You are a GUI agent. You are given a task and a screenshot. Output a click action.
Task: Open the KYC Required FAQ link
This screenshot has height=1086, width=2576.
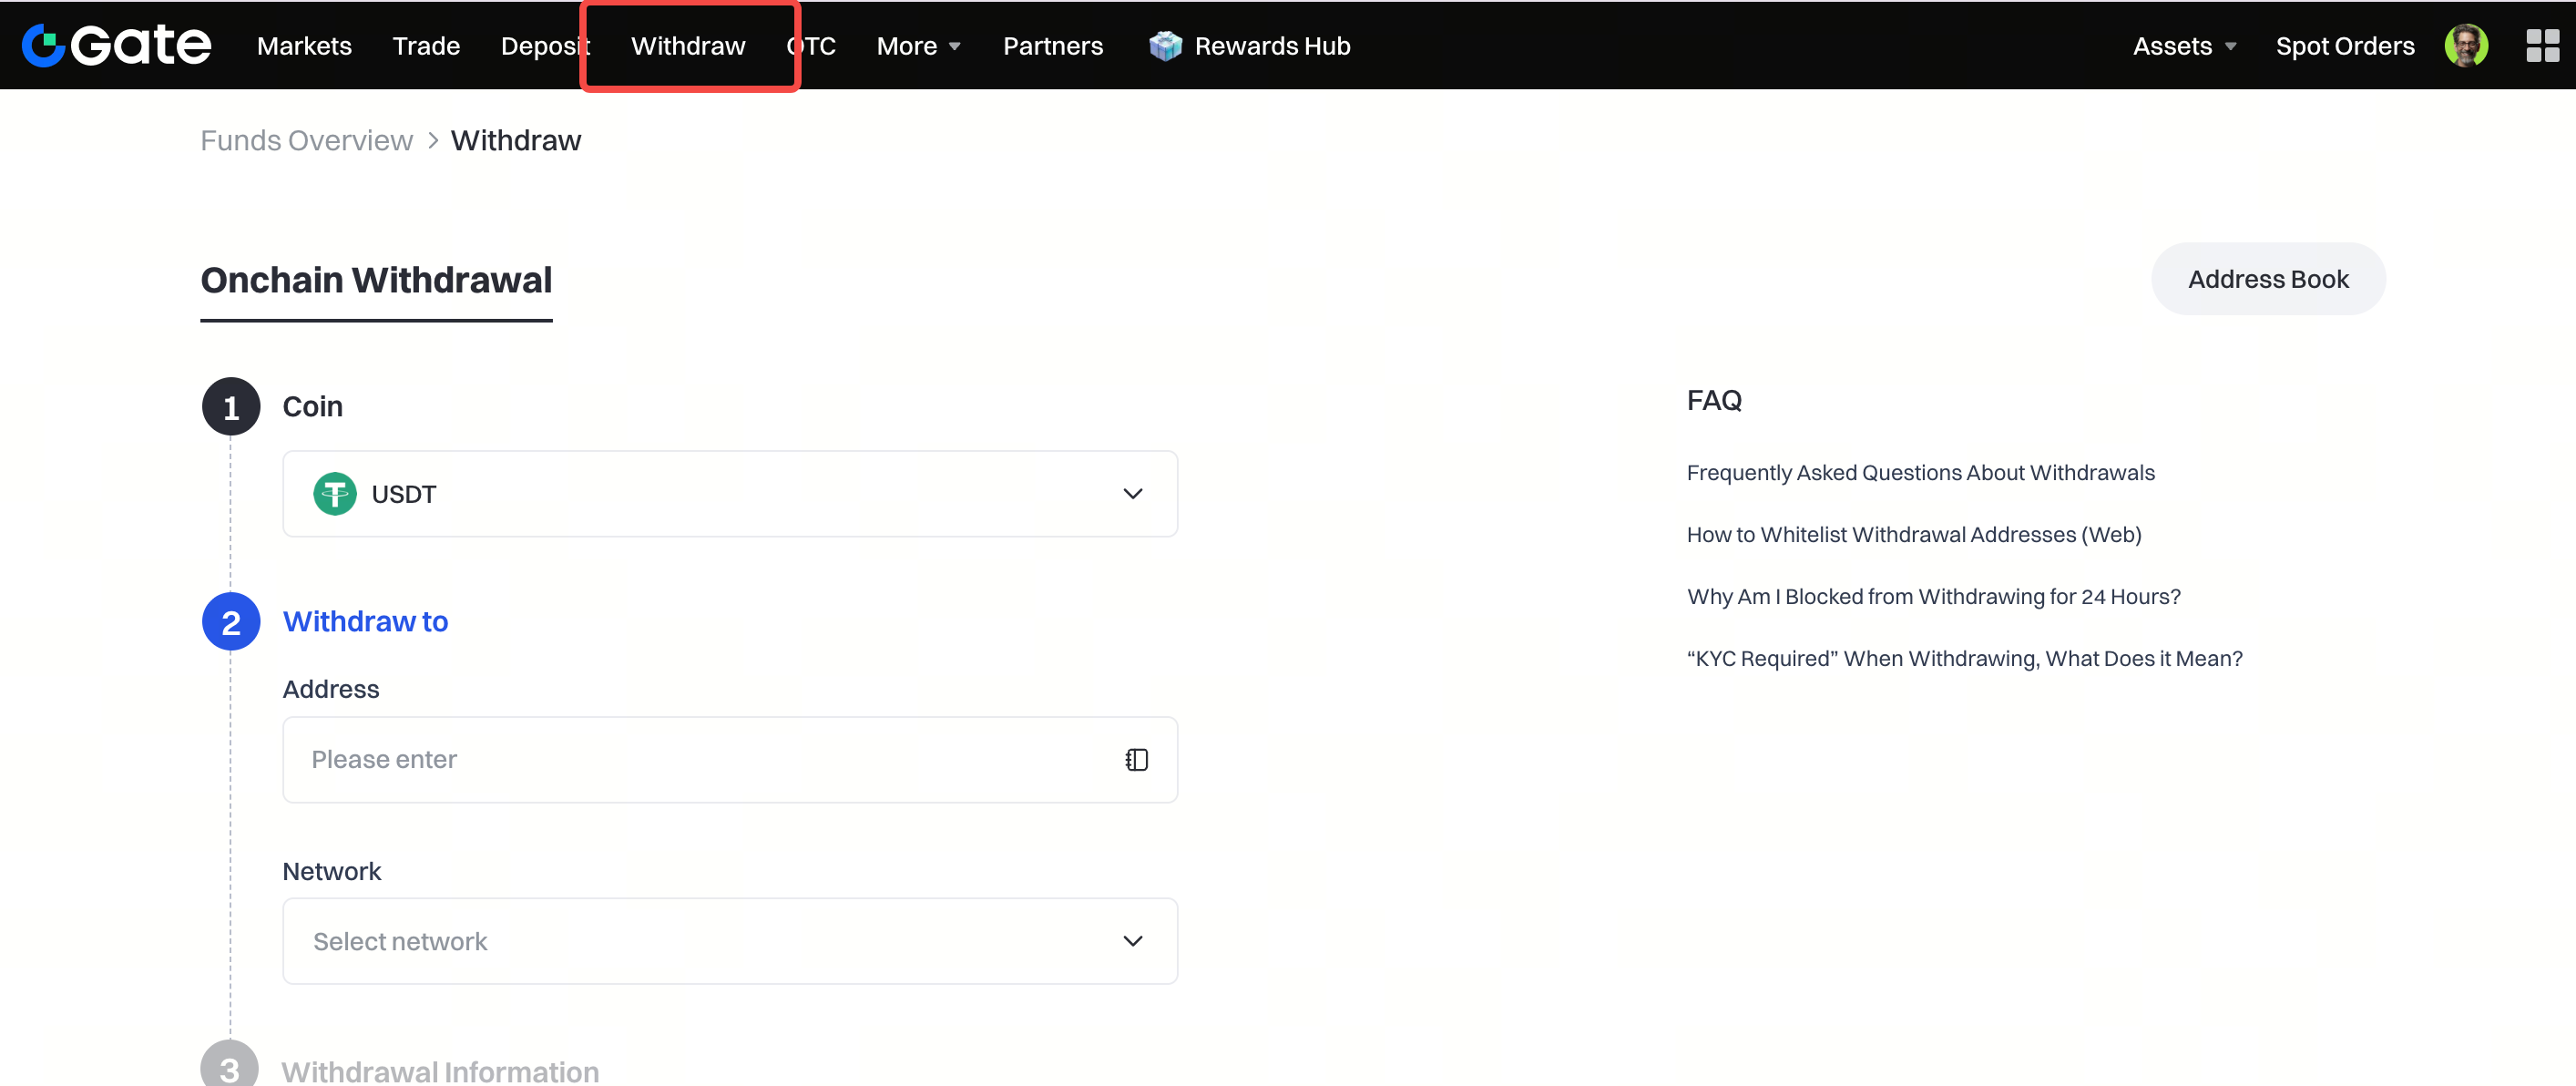tap(1964, 658)
